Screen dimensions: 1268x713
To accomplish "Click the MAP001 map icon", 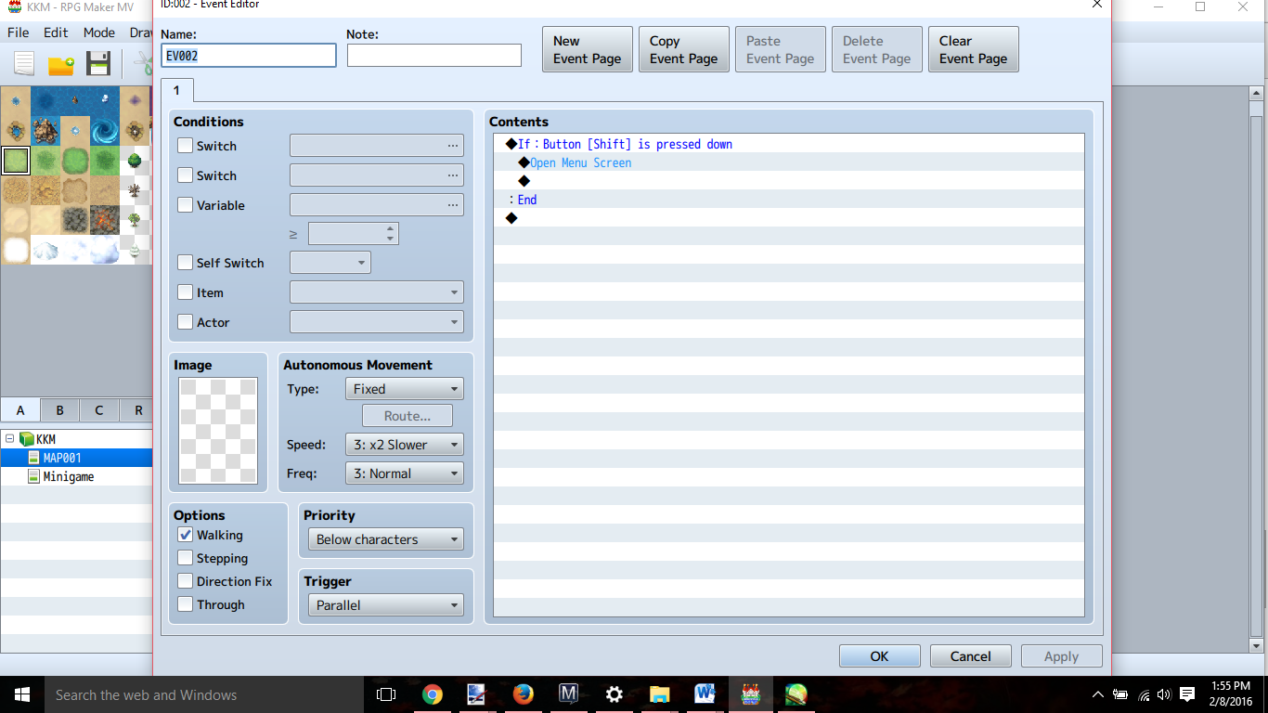I will pos(34,458).
